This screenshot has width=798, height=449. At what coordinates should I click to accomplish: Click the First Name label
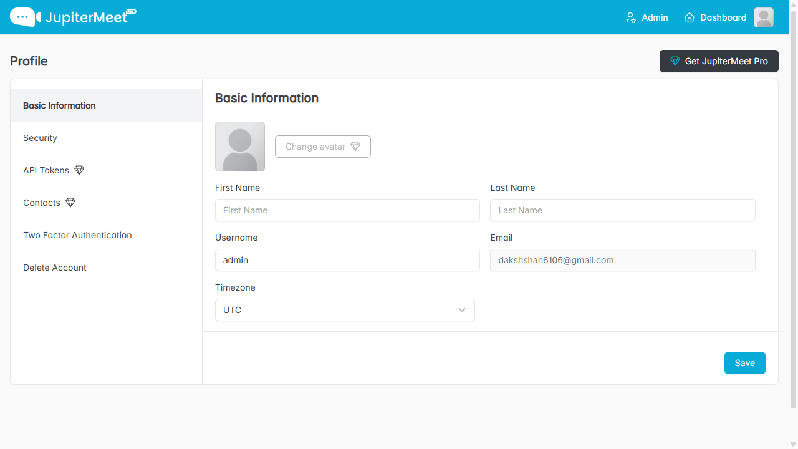[x=238, y=188]
